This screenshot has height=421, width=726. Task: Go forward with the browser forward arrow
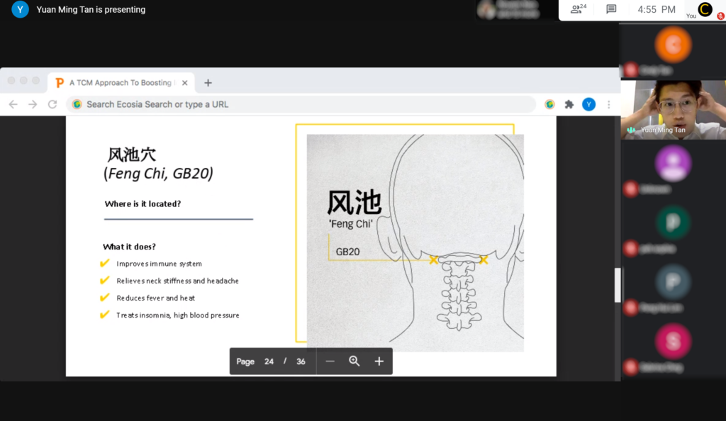pos(33,104)
